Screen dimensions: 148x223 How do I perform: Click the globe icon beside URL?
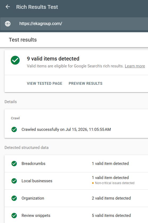(8, 24)
